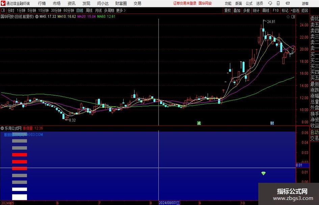319x205 pixels.
Task: Open the 功能 menu
Action: pos(228,3)
